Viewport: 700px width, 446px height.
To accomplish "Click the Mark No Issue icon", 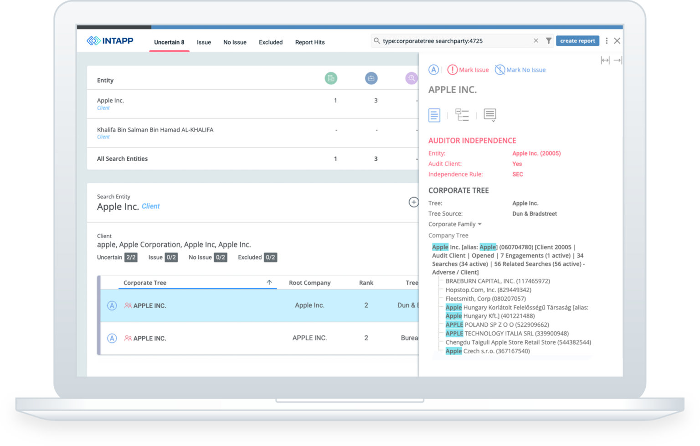I will click(x=500, y=70).
